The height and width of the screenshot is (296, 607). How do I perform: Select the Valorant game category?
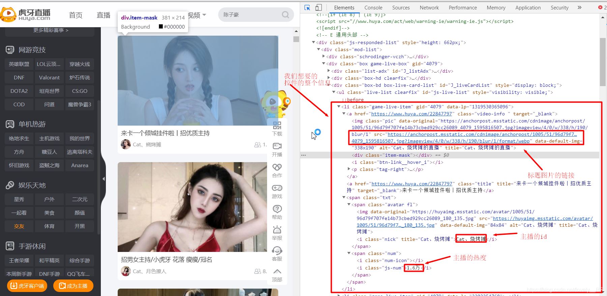pyautogui.click(x=49, y=77)
